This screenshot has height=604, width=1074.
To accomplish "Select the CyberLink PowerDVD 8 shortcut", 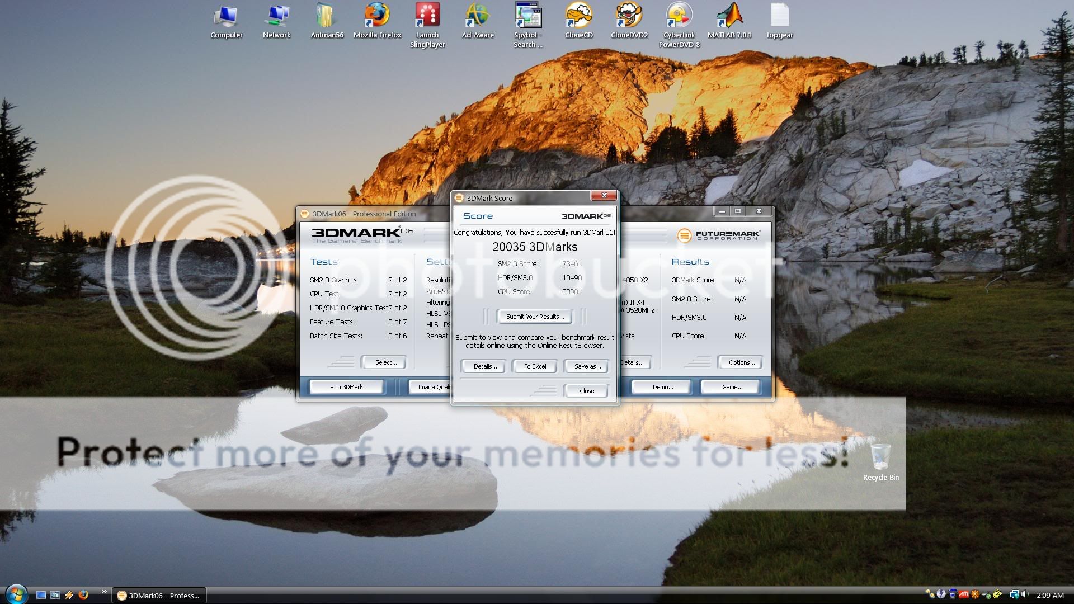I will [679, 26].
